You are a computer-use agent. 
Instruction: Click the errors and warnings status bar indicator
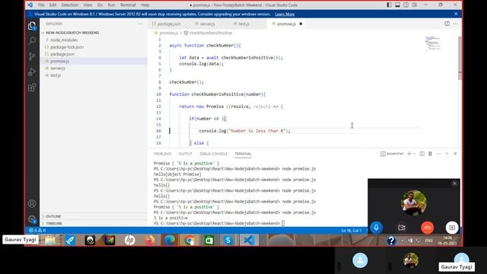coord(37,230)
